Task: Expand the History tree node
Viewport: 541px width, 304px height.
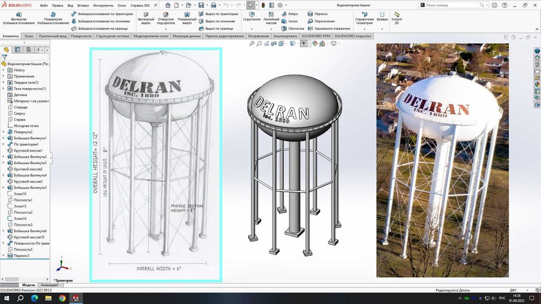Action: 3,70
